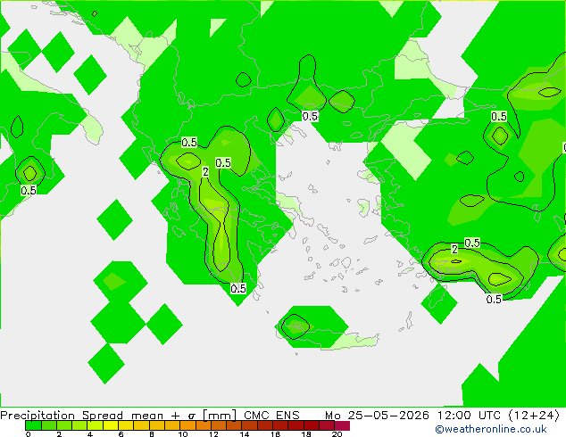Click the CMC ENS model label

tap(271, 416)
